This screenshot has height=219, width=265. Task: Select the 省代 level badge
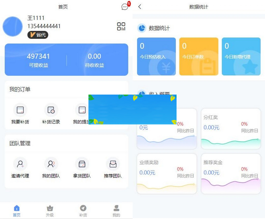(37, 35)
